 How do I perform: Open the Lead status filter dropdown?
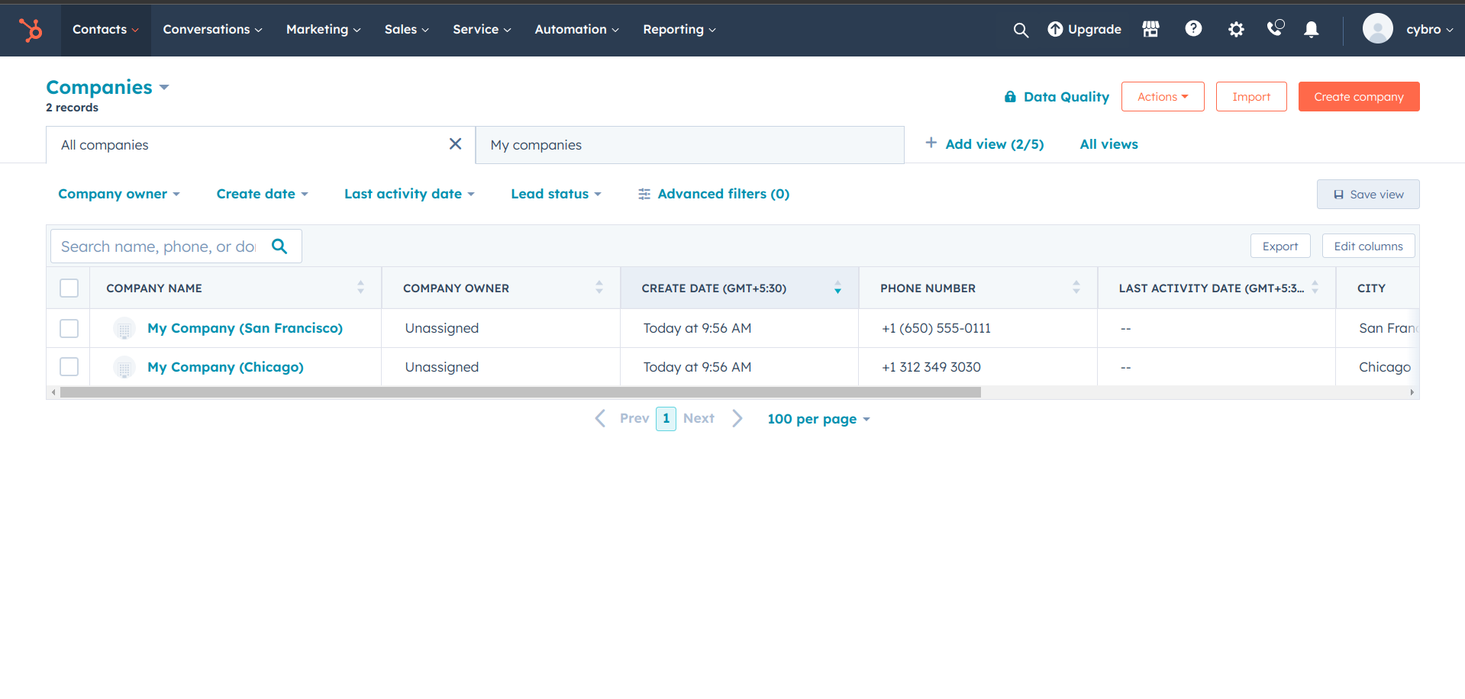556,194
